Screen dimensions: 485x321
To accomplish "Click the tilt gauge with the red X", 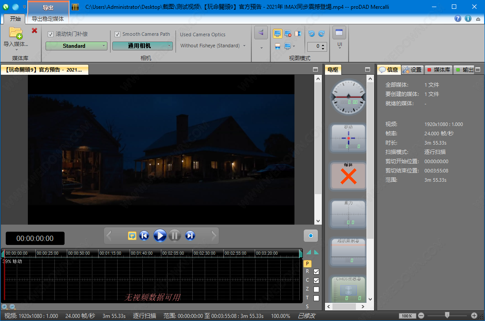I will 348,176.
